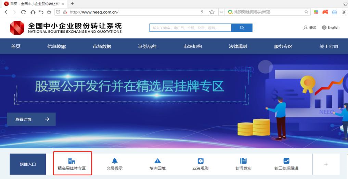This screenshot has width=348, height=179.
Task: Expand the address bar dropdown arrow
Action: pyautogui.click(x=221, y=12)
